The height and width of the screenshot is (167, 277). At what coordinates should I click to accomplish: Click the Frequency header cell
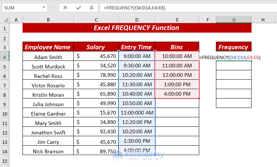234,47
